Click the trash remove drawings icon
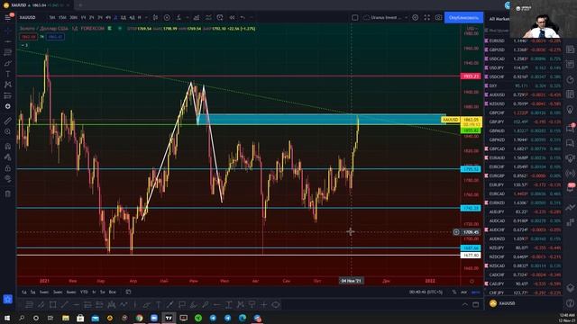This screenshot has height=324, width=577. click(8, 193)
